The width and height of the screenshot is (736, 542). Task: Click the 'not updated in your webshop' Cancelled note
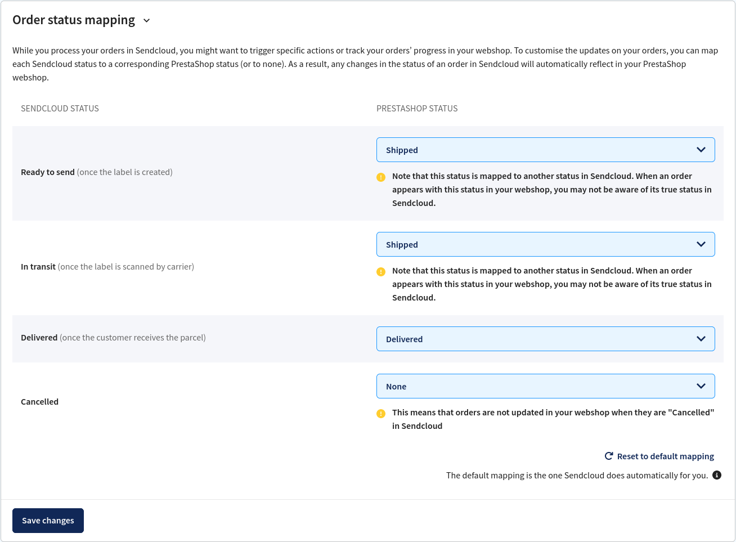553,419
